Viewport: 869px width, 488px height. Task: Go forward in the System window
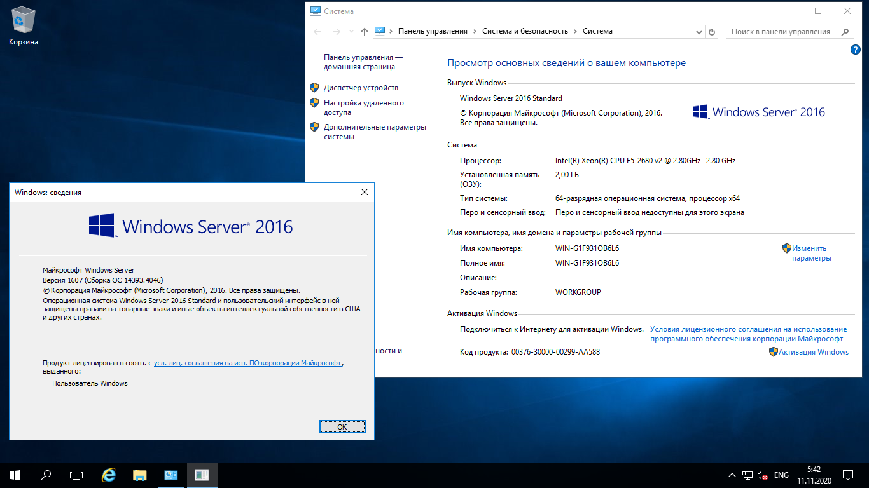[x=337, y=31]
